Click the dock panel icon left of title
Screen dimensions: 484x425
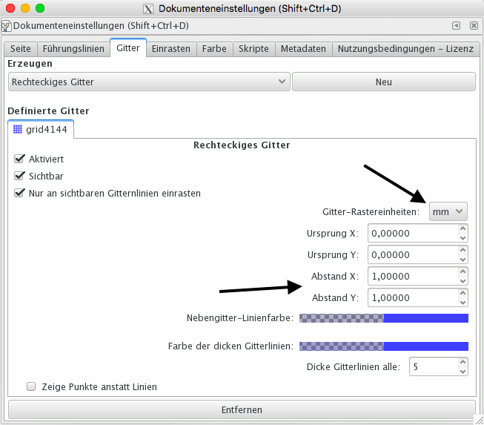point(7,26)
